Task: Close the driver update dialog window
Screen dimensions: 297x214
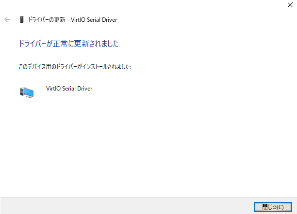Action: coord(290,5)
